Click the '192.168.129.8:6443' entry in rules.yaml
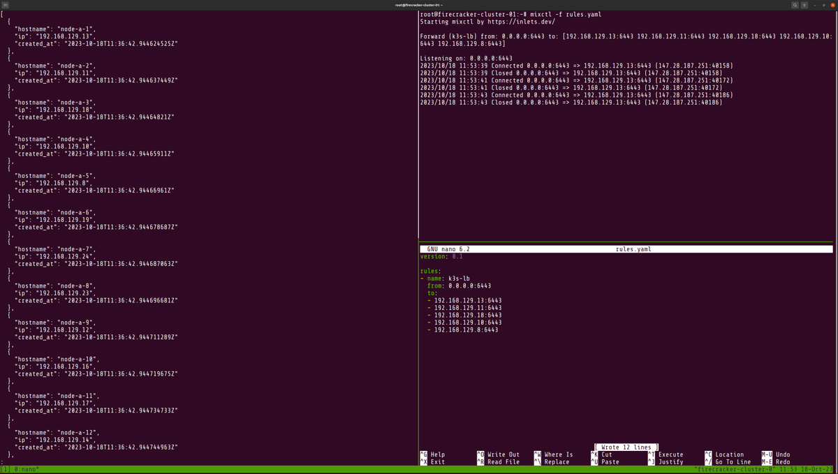The width and height of the screenshot is (838, 474). tap(466, 329)
